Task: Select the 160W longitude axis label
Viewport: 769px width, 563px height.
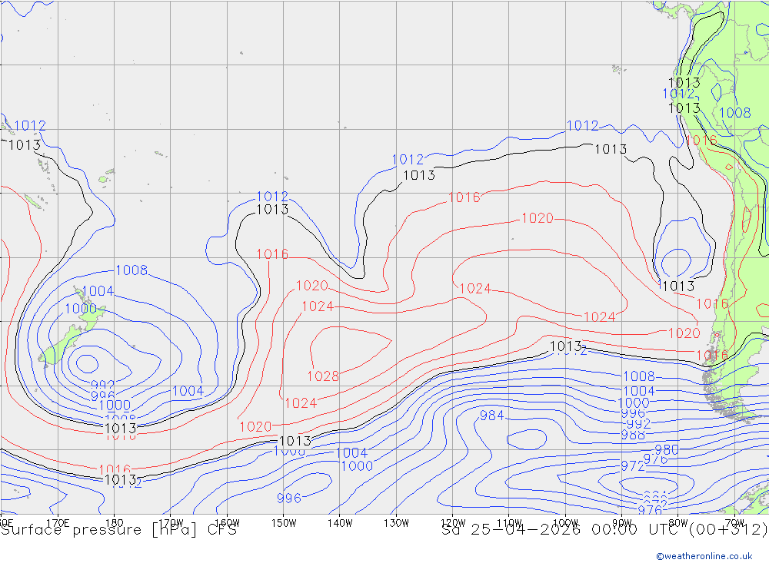Action: [x=227, y=523]
